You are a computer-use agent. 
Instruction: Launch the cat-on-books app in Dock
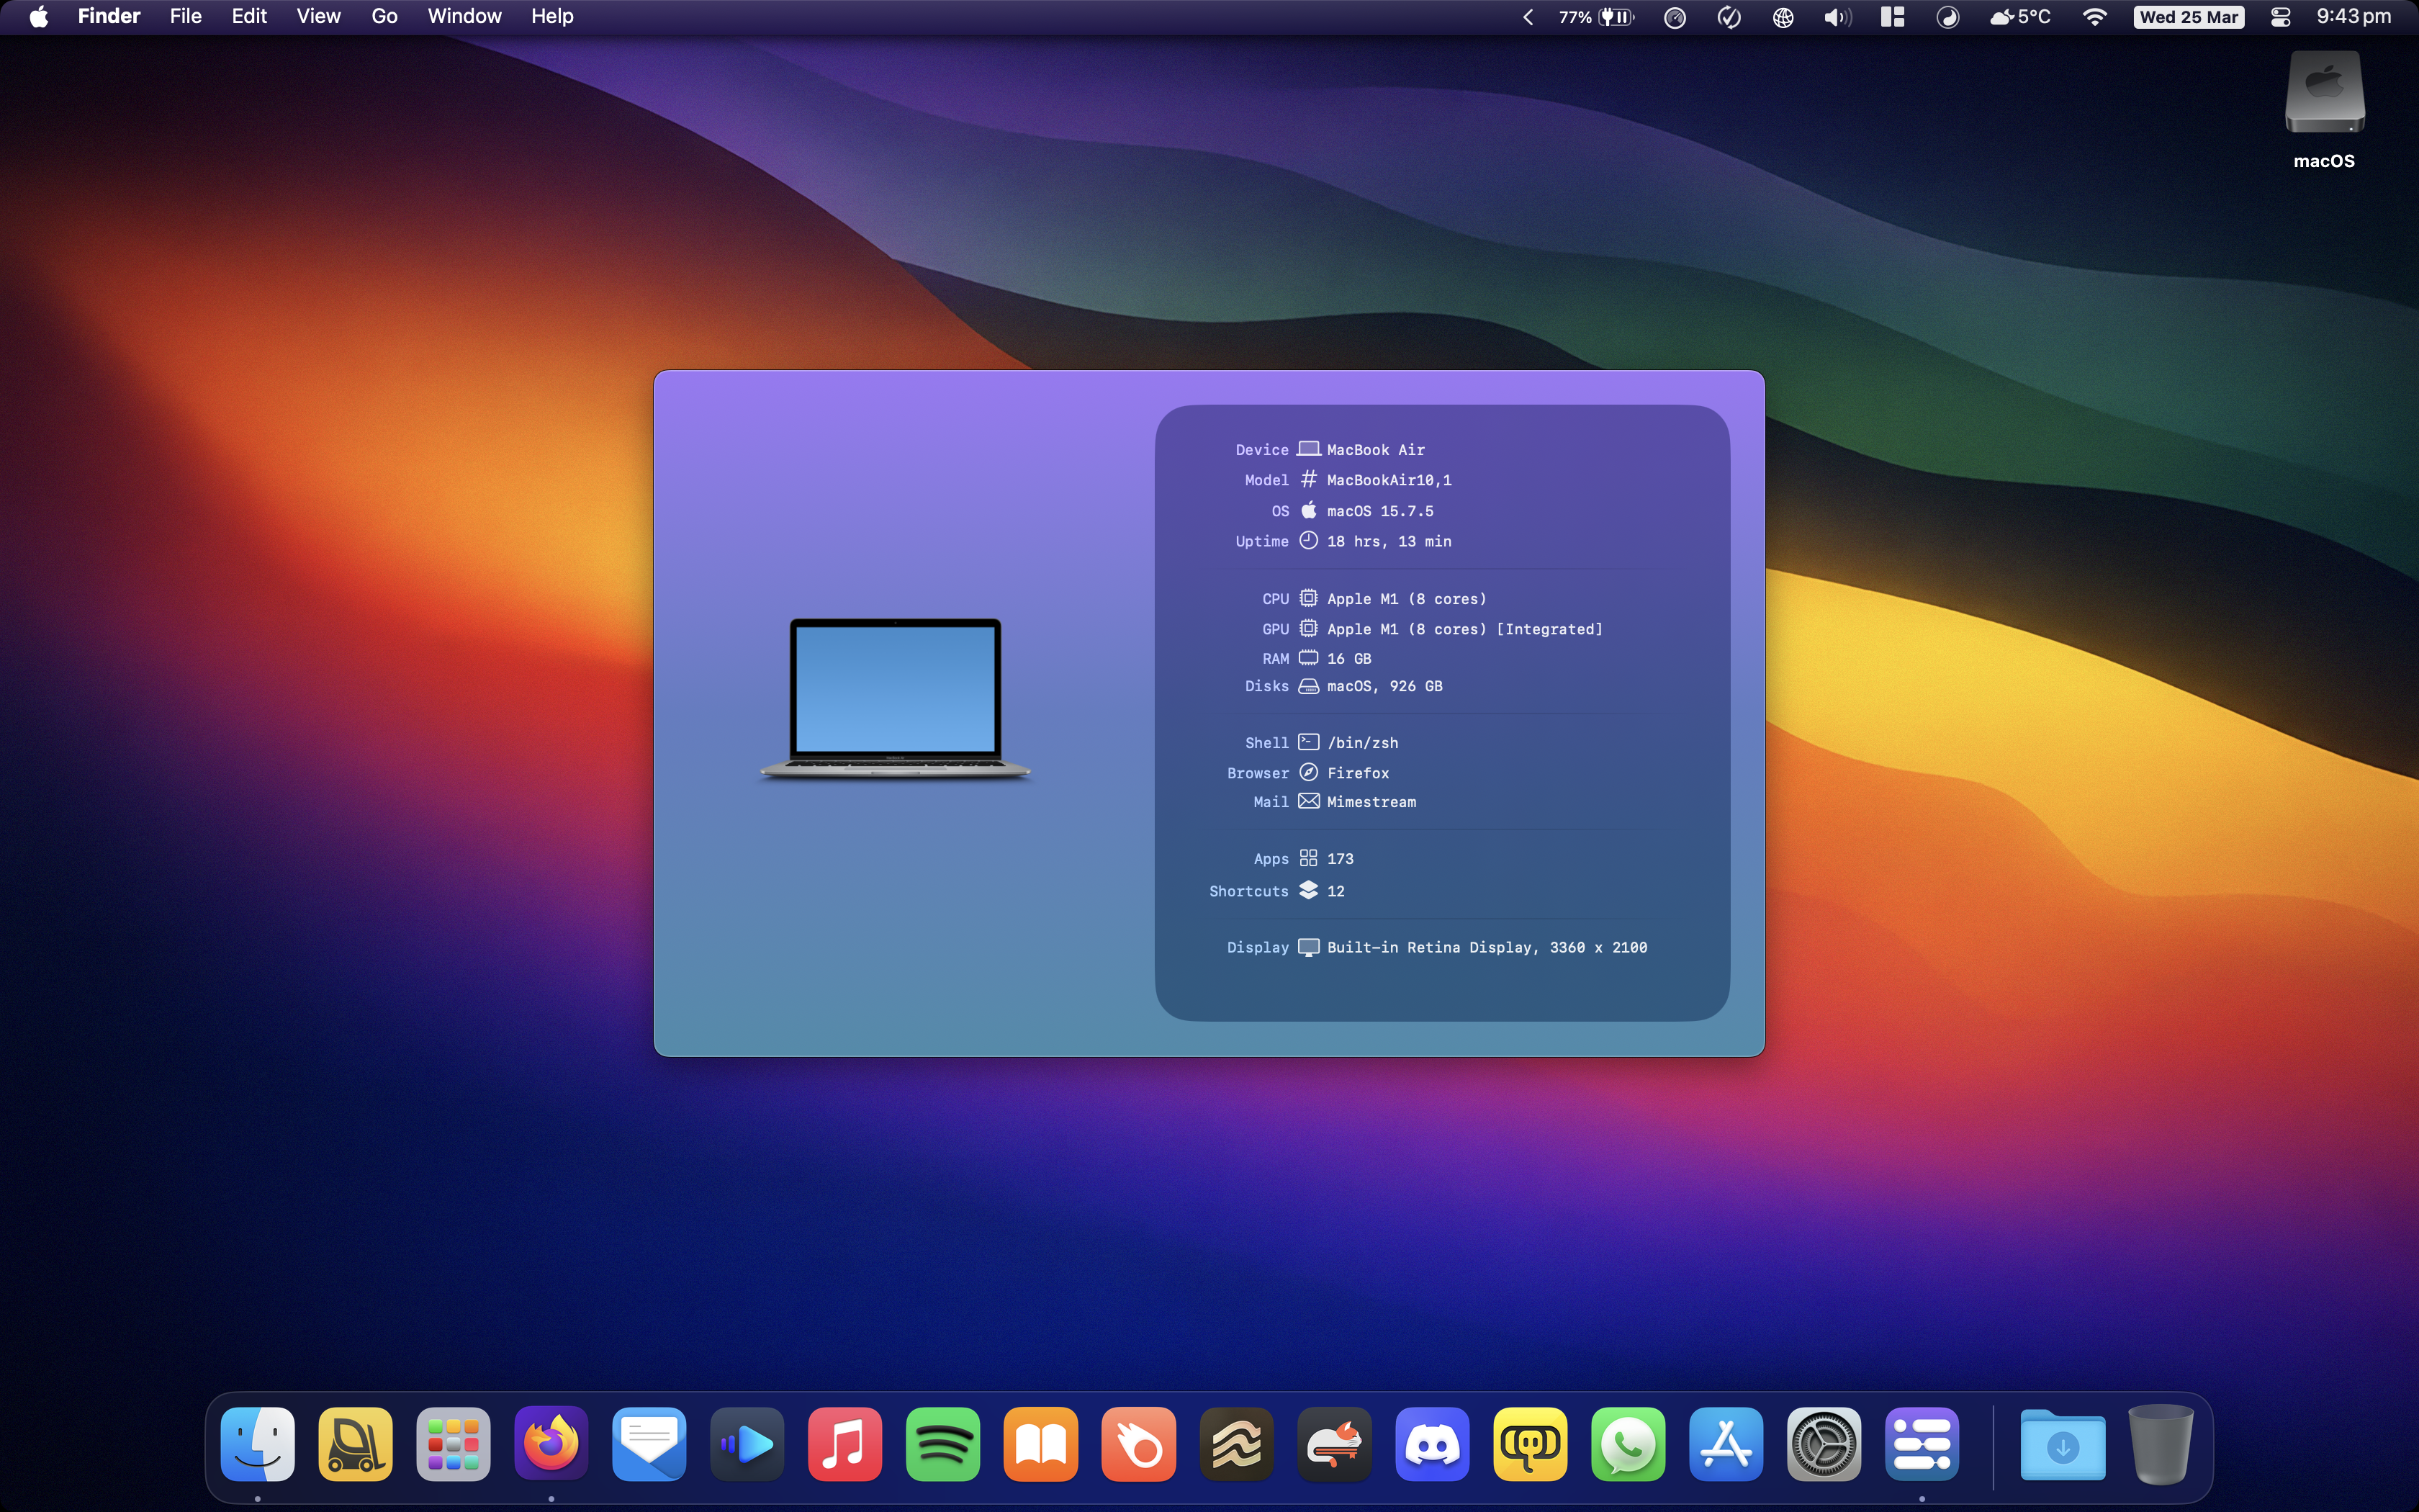pyautogui.click(x=1335, y=1444)
